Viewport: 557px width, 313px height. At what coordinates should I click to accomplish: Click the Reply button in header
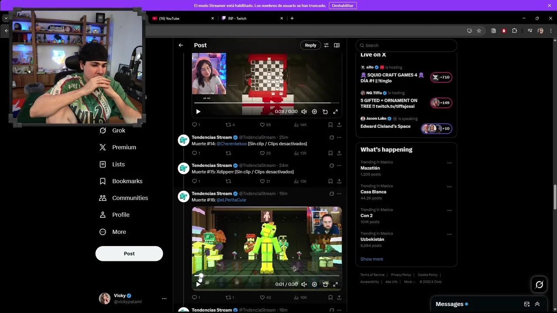[x=310, y=45]
